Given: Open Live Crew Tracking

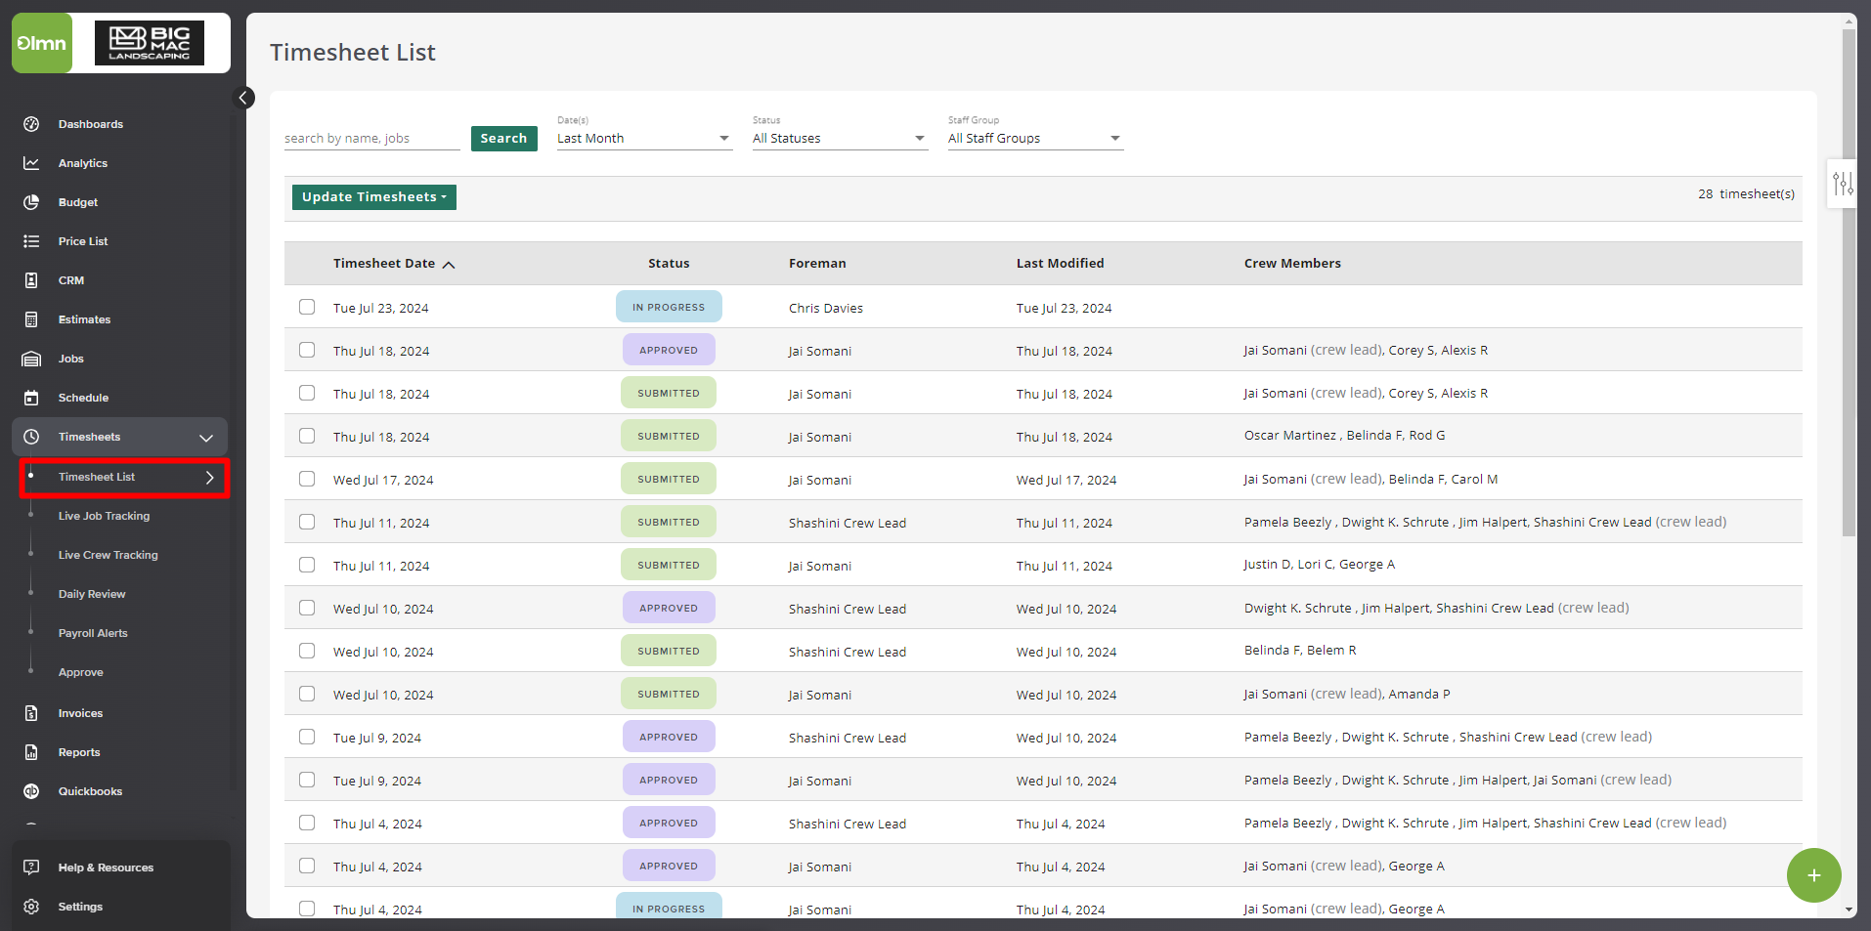Looking at the screenshot, I should pos(108,555).
